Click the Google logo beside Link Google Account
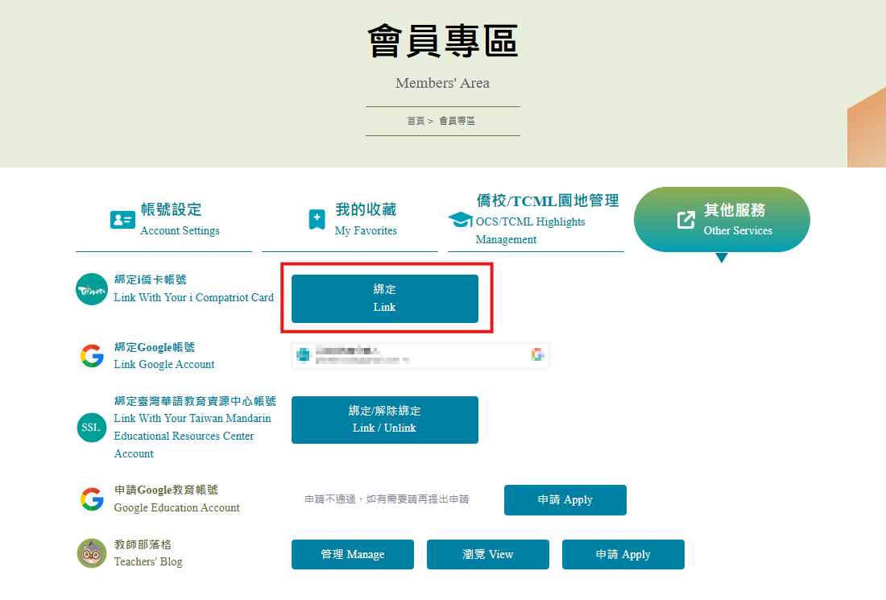886x600 pixels. click(x=92, y=356)
